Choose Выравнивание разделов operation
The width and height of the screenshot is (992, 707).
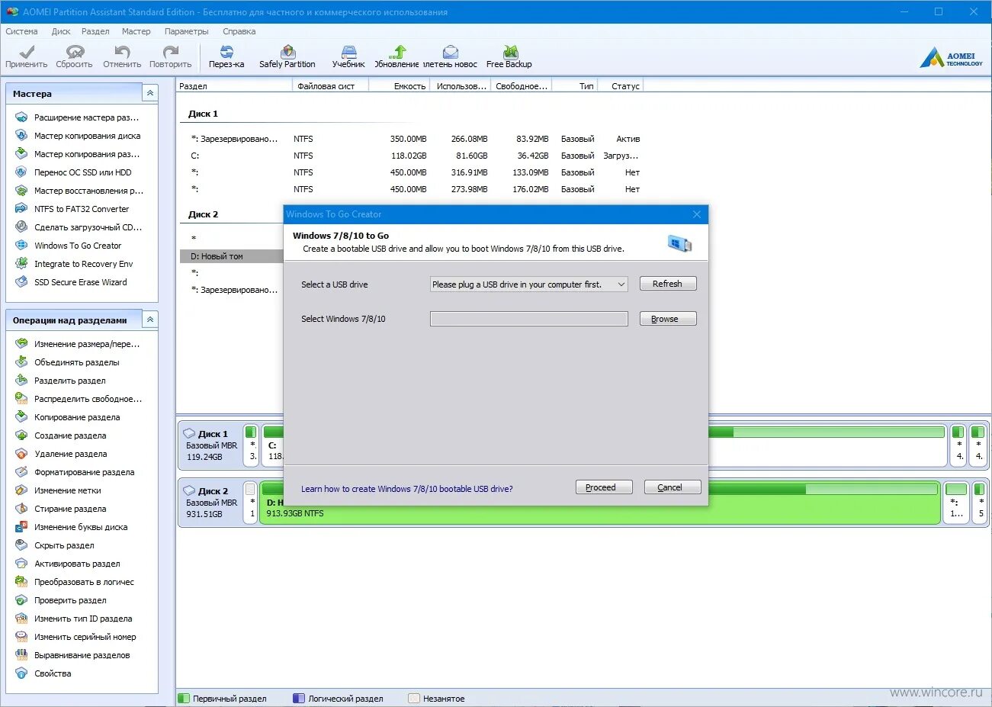click(x=82, y=655)
